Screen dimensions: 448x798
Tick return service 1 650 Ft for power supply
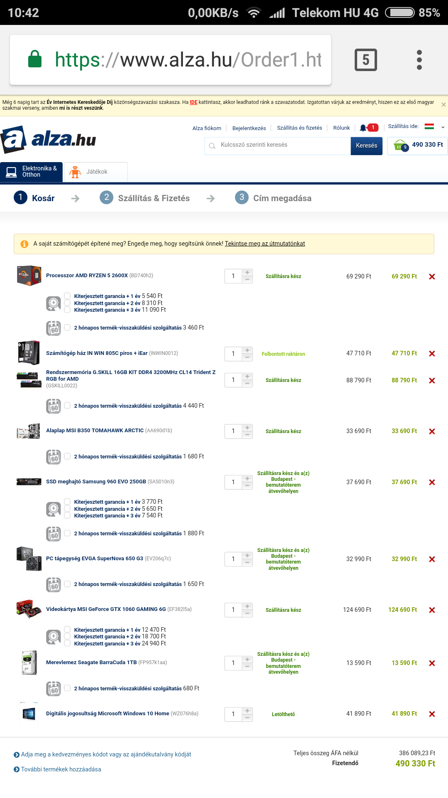67,584
